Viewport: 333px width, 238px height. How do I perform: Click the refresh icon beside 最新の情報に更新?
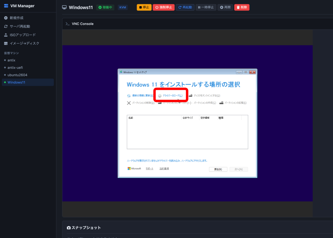[129, 96]
